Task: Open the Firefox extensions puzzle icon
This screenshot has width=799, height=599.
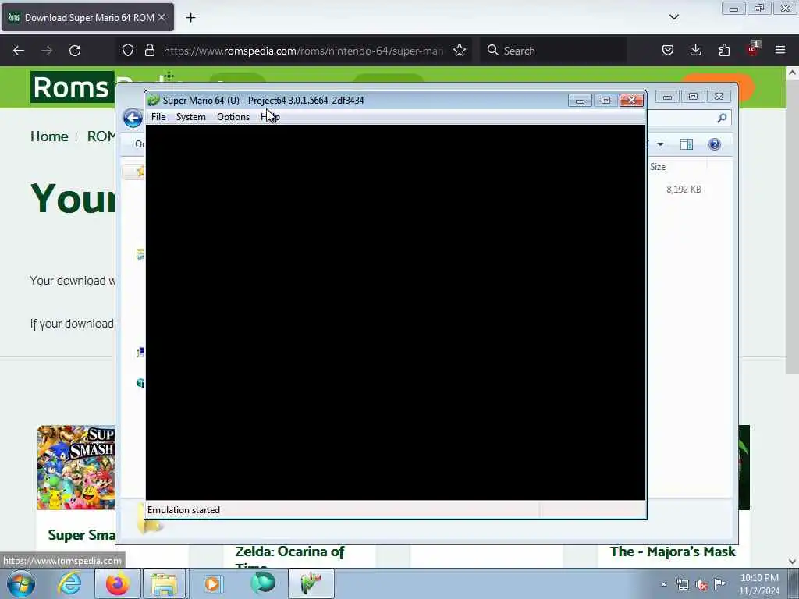Action: [x=724, y=51]
